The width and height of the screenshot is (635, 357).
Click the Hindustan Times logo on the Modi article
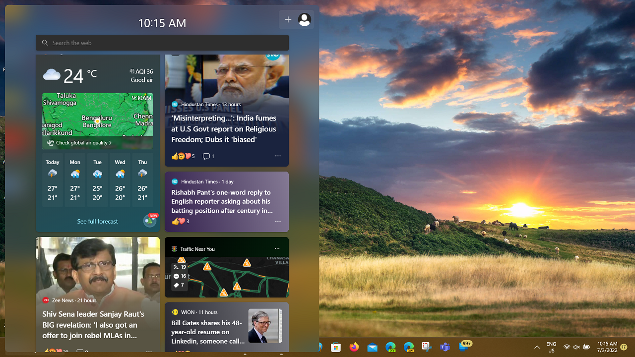[175, 104]
